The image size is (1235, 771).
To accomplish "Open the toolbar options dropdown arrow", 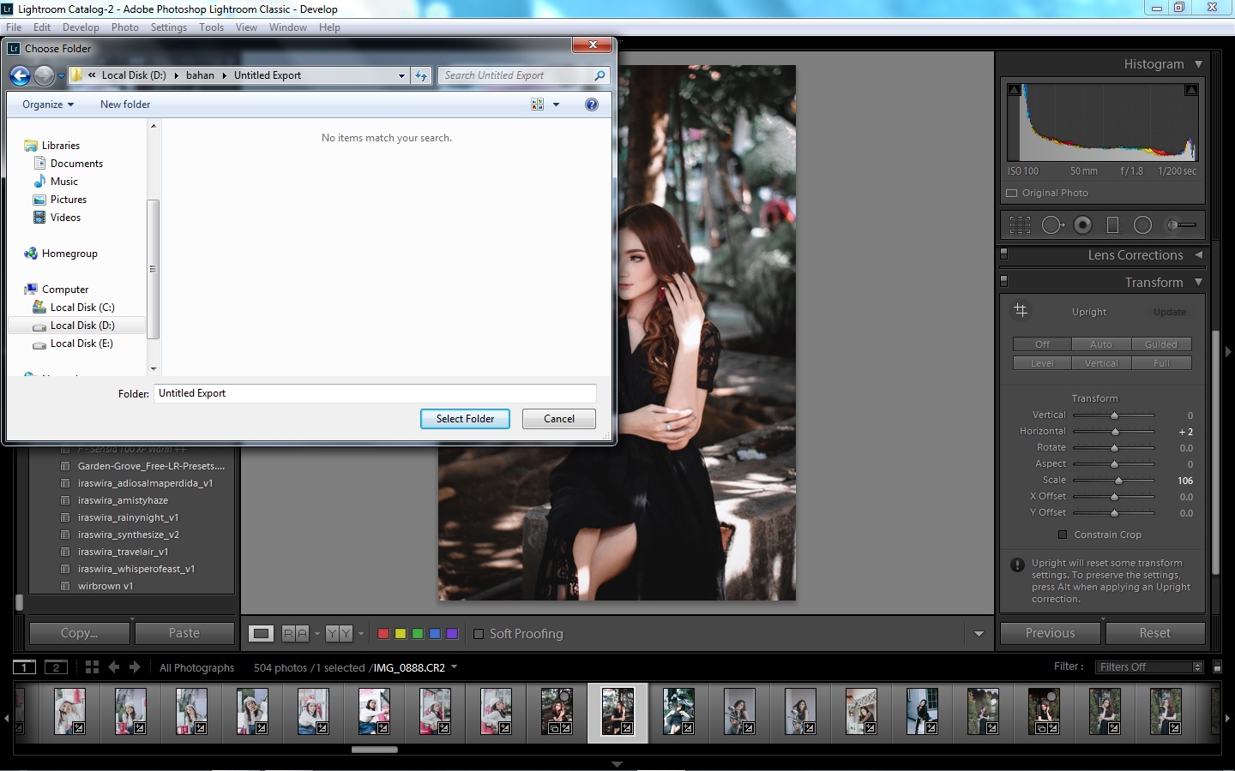I will pyautogui.click(x=979, y=634).
